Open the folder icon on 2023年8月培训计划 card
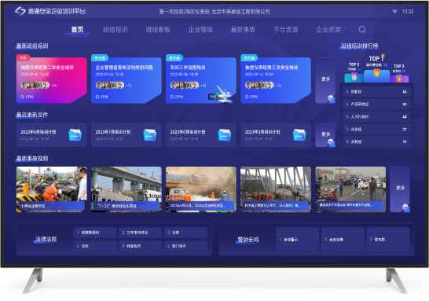This screenshot has width=429, height=301. 75,134
